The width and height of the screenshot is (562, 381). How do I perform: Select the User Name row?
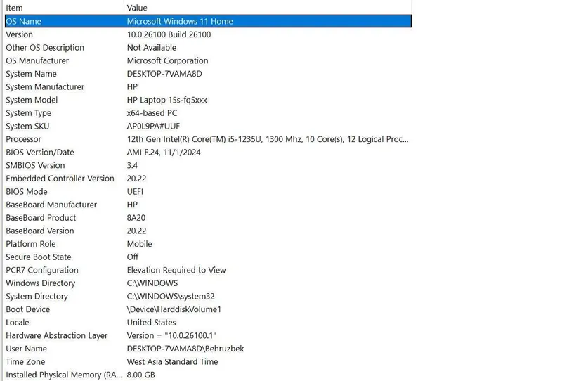[x=208, y=349]
